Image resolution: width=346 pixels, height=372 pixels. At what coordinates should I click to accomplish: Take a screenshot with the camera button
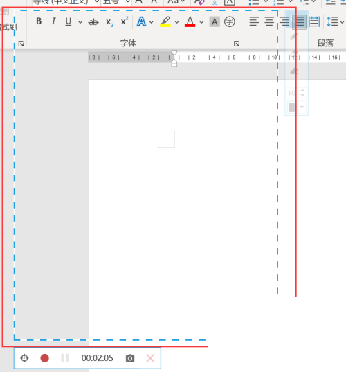pyautogui.click(x=130, y=358)
